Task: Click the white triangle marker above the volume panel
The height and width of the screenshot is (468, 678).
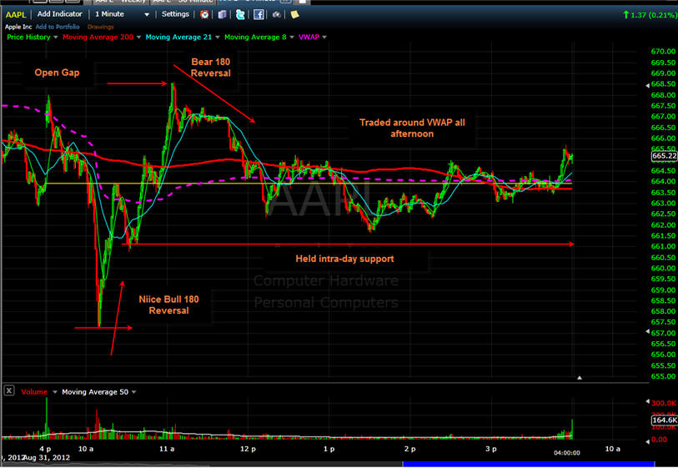Action: (580, 378)
